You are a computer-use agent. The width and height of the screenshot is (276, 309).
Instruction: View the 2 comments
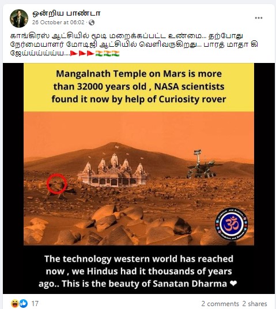(220, 304)
